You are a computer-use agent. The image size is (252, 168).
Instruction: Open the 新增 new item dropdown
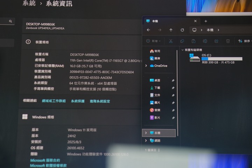coord(154,41)
